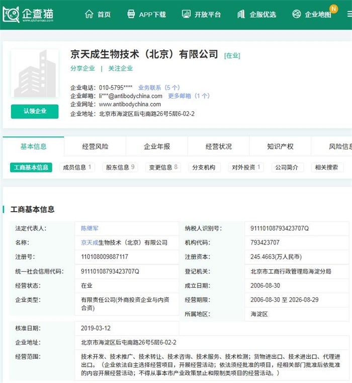Open 首页 in the top navigation
Image resolution: width=352 pixels, height=383 pixels.
point(104,15)
